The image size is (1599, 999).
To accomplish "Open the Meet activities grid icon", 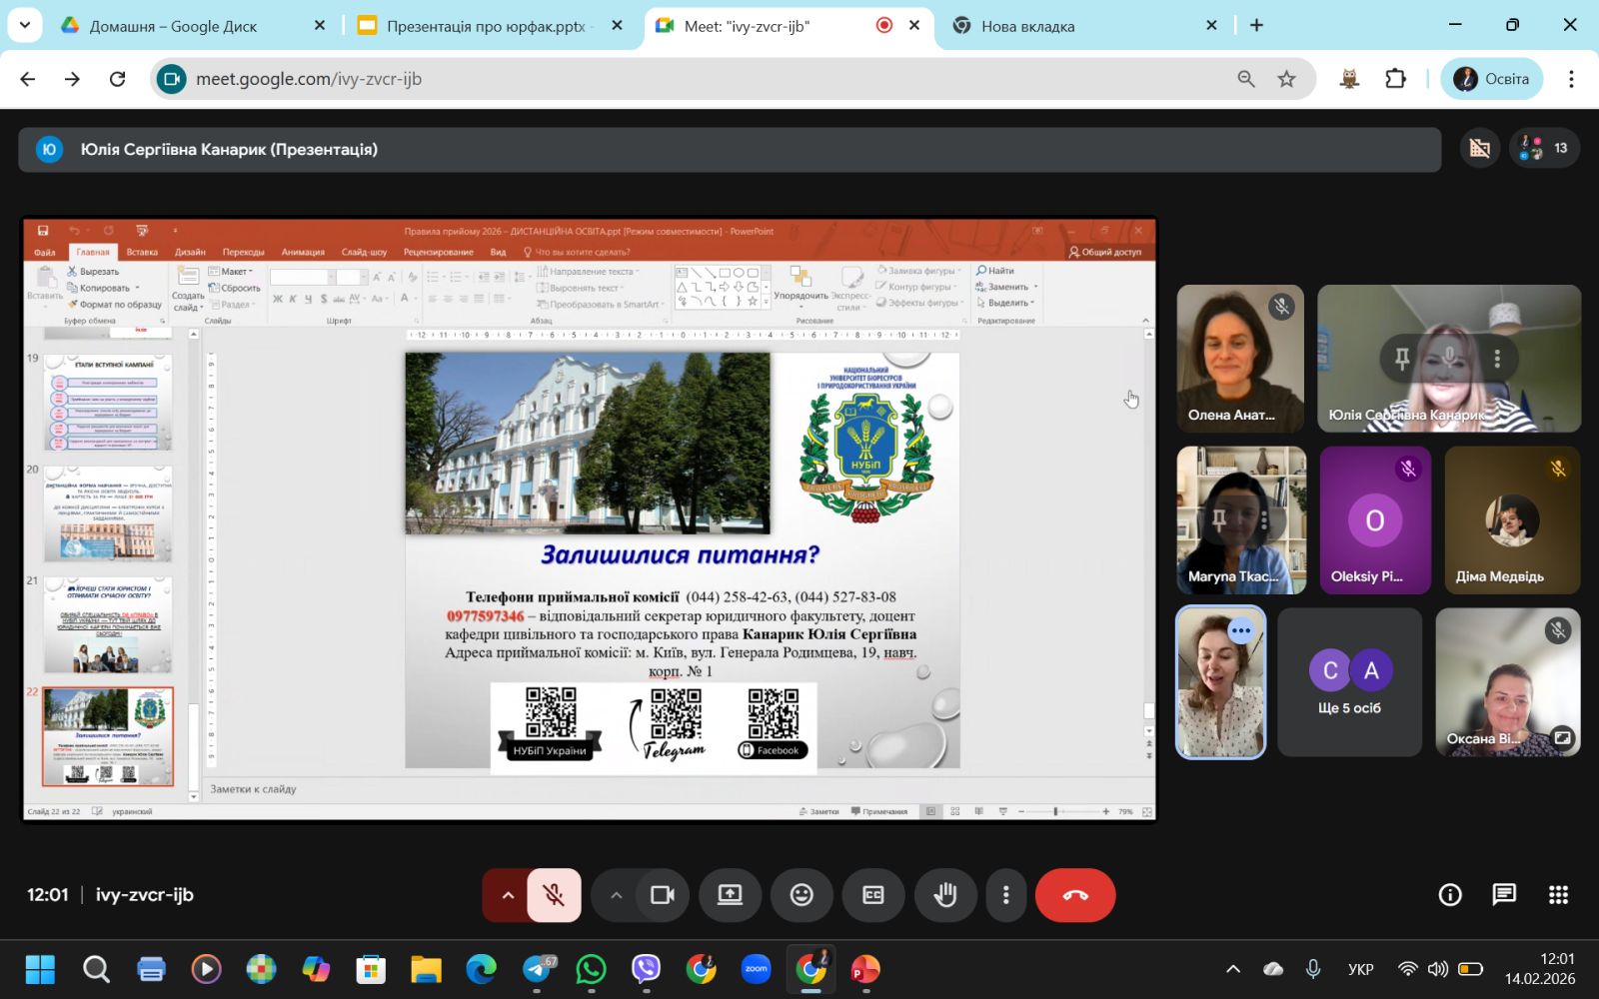I will point(1558,895).
